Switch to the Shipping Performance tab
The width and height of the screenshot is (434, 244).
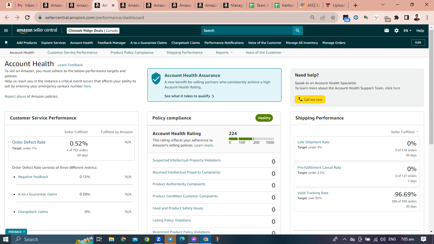185,52
